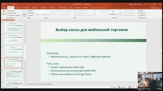Select the text box shape in gallery
Image resolution: width=163 pixels, height=91 pixels.
(x=95, y=11)
